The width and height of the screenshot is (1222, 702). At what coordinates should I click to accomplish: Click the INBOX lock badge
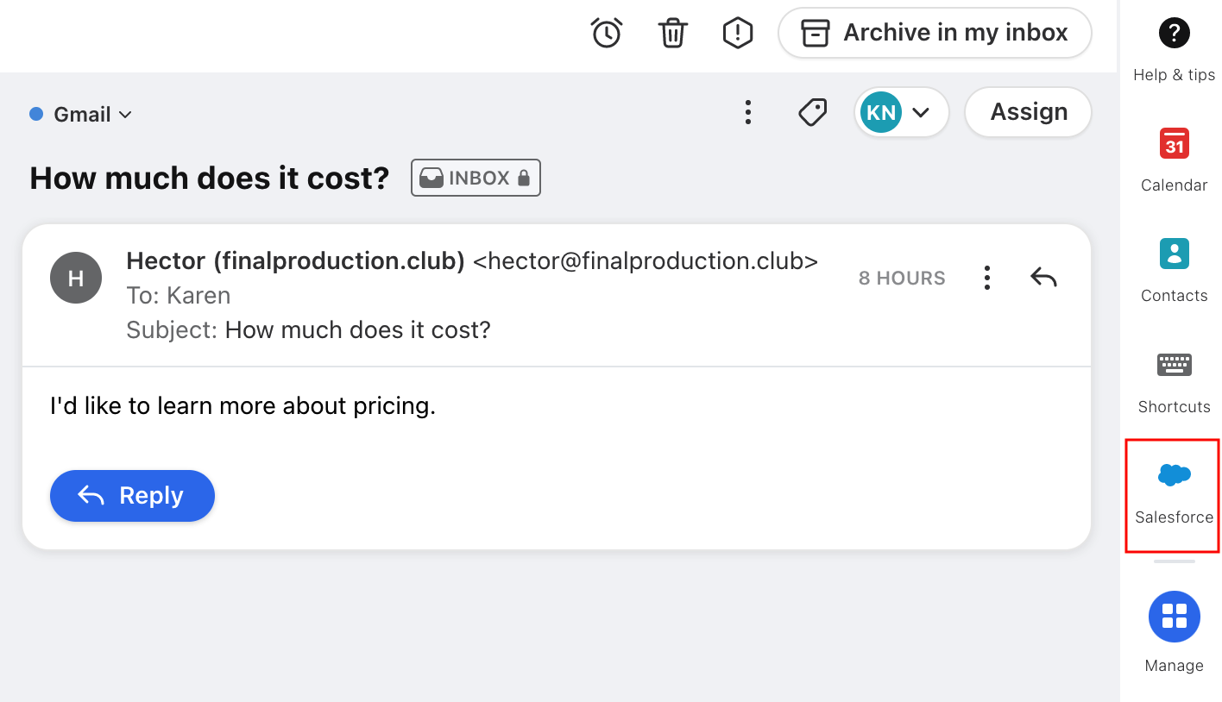click(x=476, y=178)
